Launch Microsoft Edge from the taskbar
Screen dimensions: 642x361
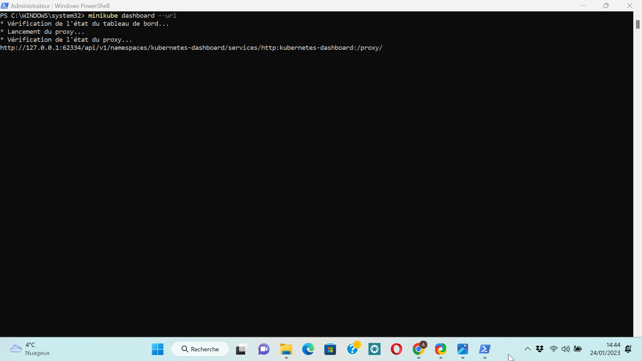(308, 349)
